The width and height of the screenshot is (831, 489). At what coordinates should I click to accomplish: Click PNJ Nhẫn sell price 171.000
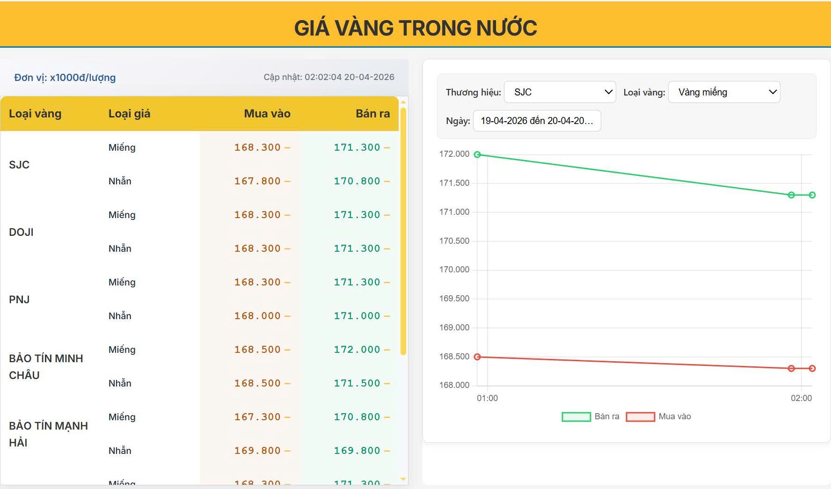[357, 316]
